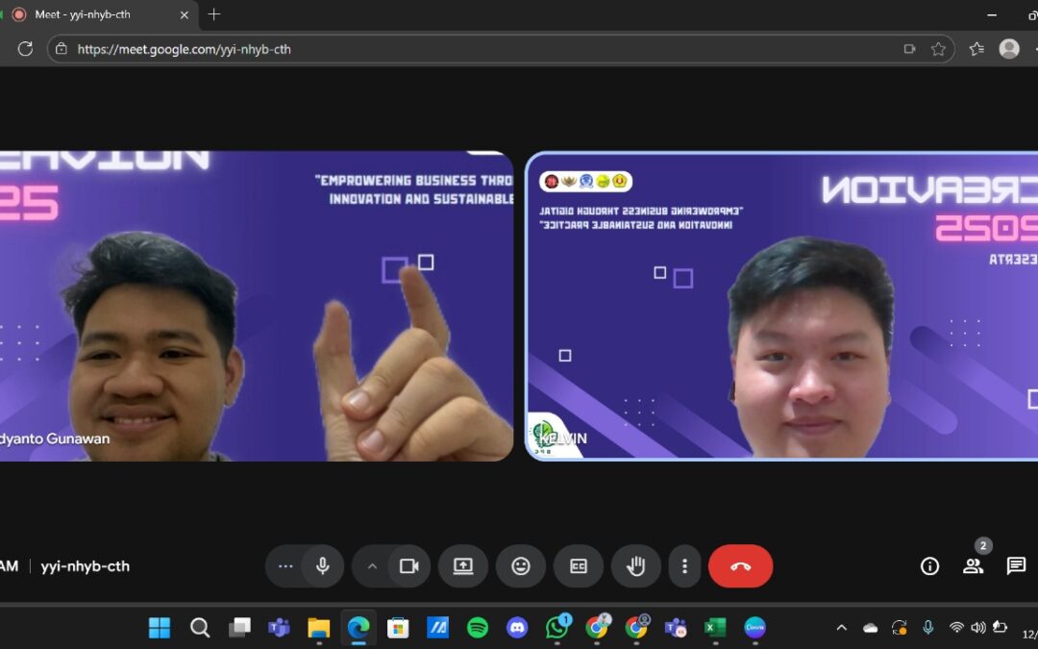The image size is (1038, 649).
Task: Leave the call
Action: click(741, 566)
